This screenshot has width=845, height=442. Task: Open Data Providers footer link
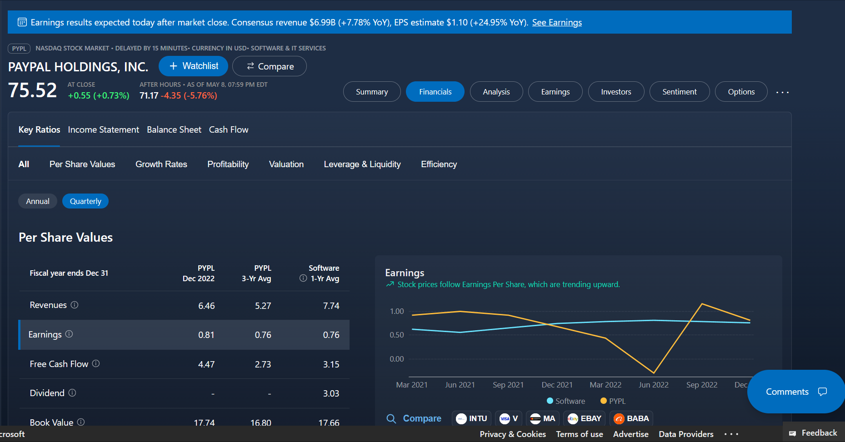(x=686, y=434)
